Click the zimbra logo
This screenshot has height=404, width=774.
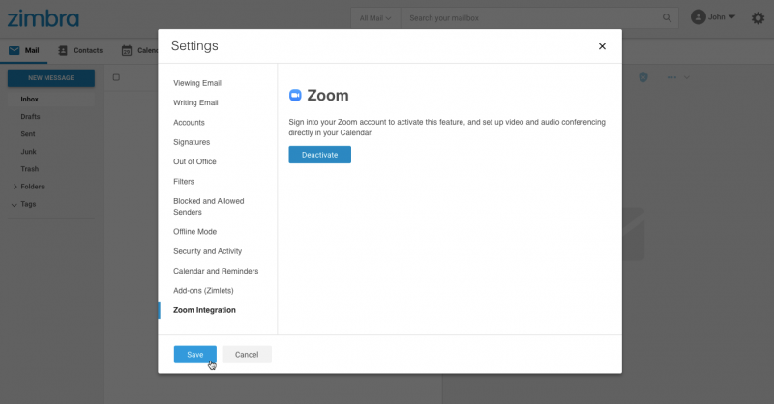(43, 18)
